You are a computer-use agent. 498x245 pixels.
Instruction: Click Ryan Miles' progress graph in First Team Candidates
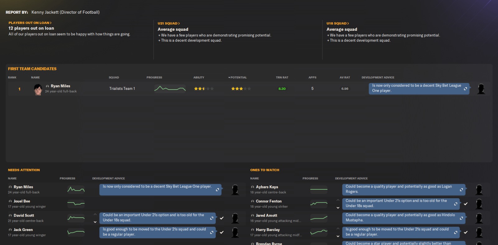click(x=170, y=89)
